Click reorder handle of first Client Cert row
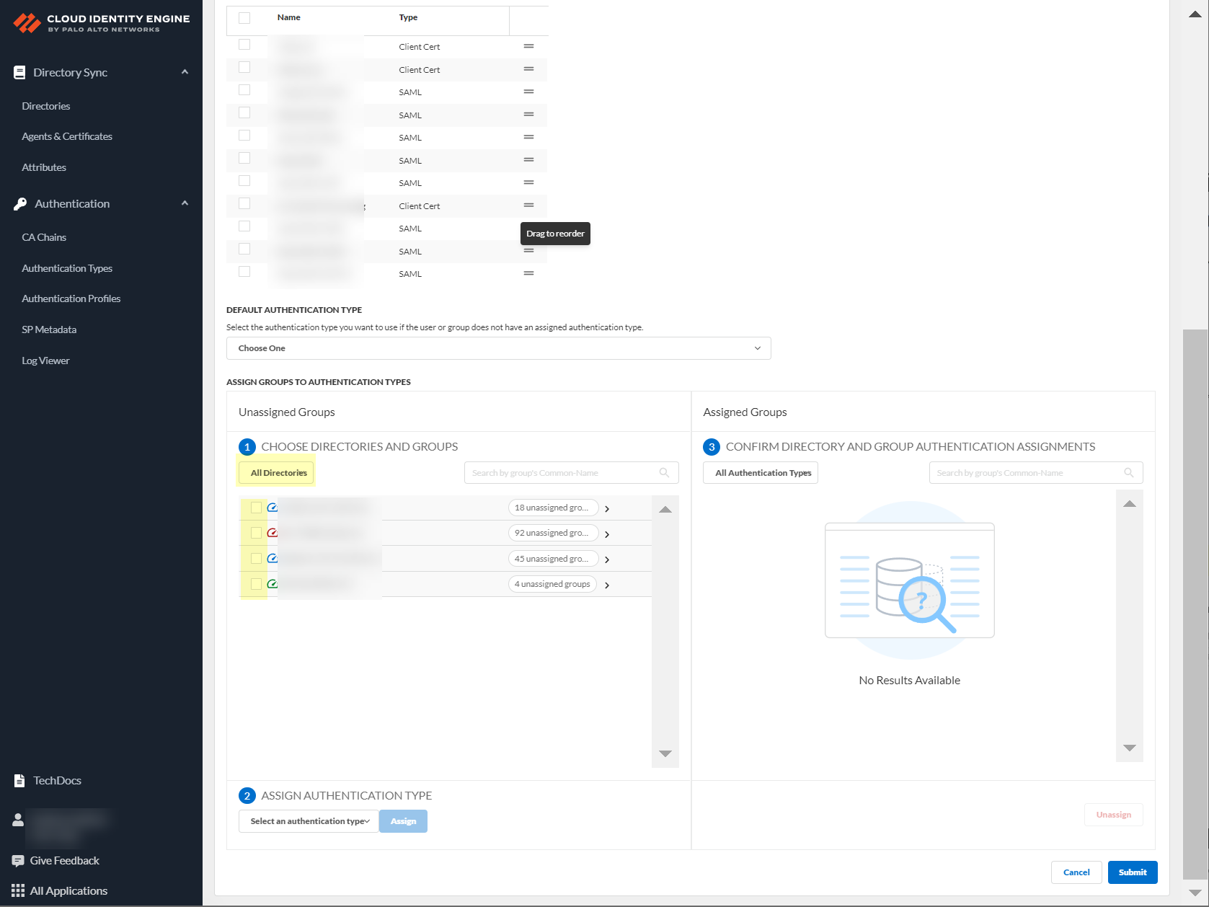The image size is (1209, 907). [x=528, y=46]
